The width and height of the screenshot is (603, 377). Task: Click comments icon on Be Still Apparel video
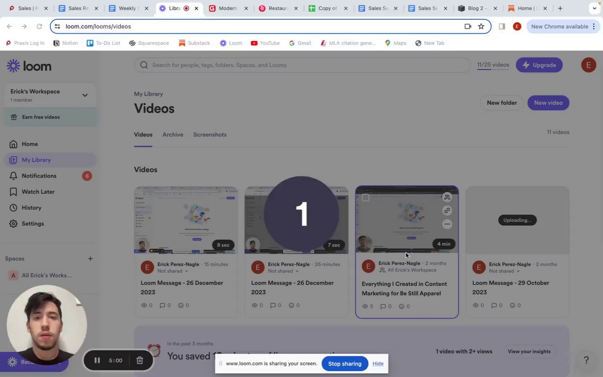click(x=383, y=306)
